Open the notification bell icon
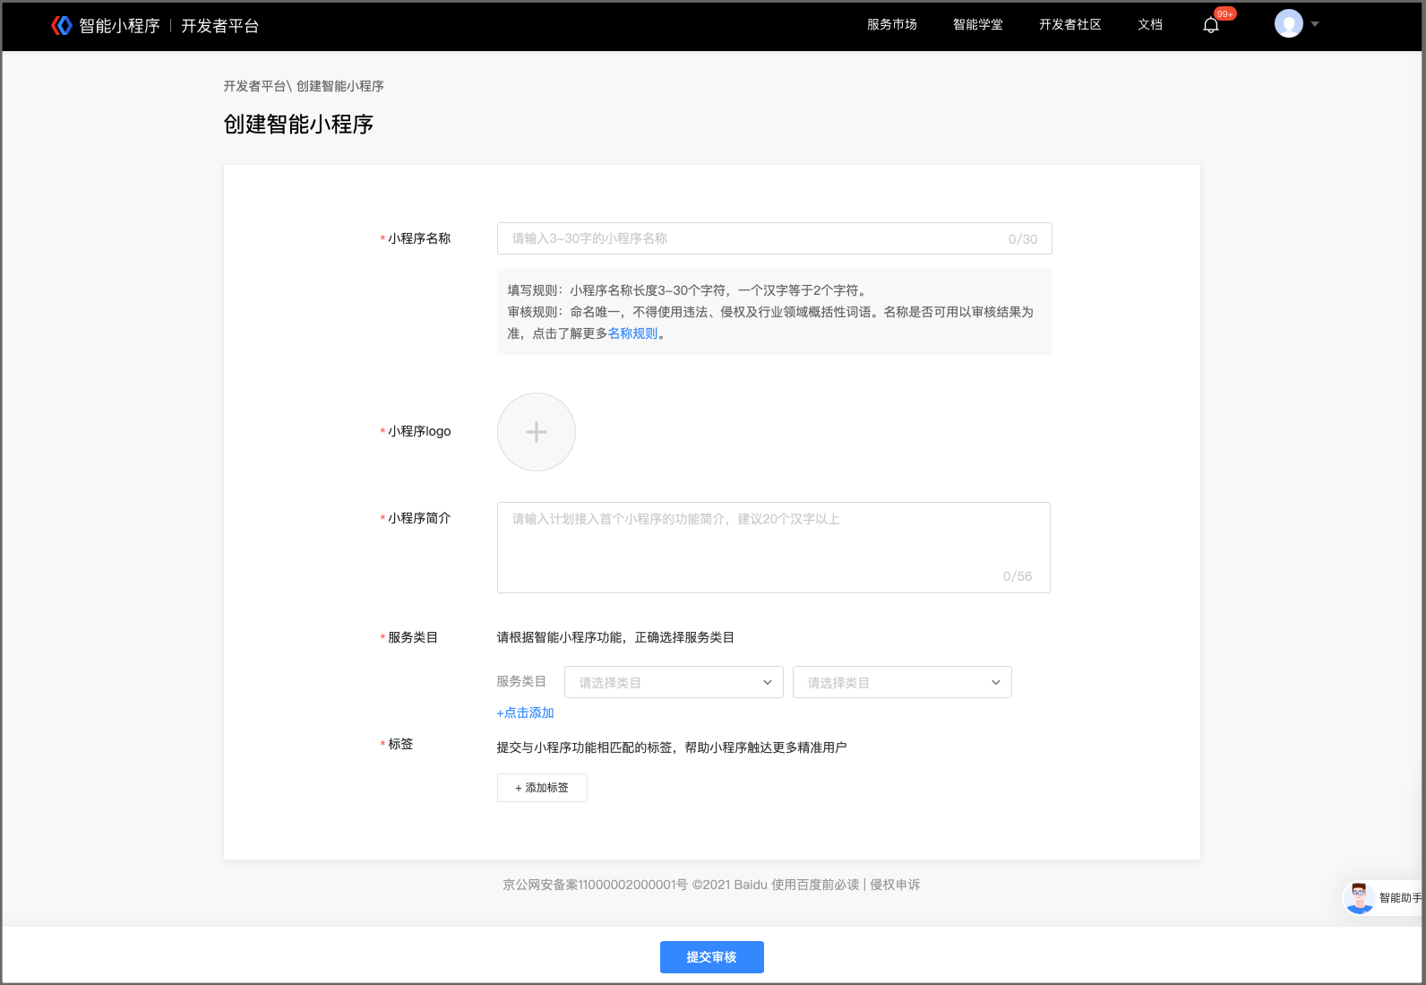 1211,25
